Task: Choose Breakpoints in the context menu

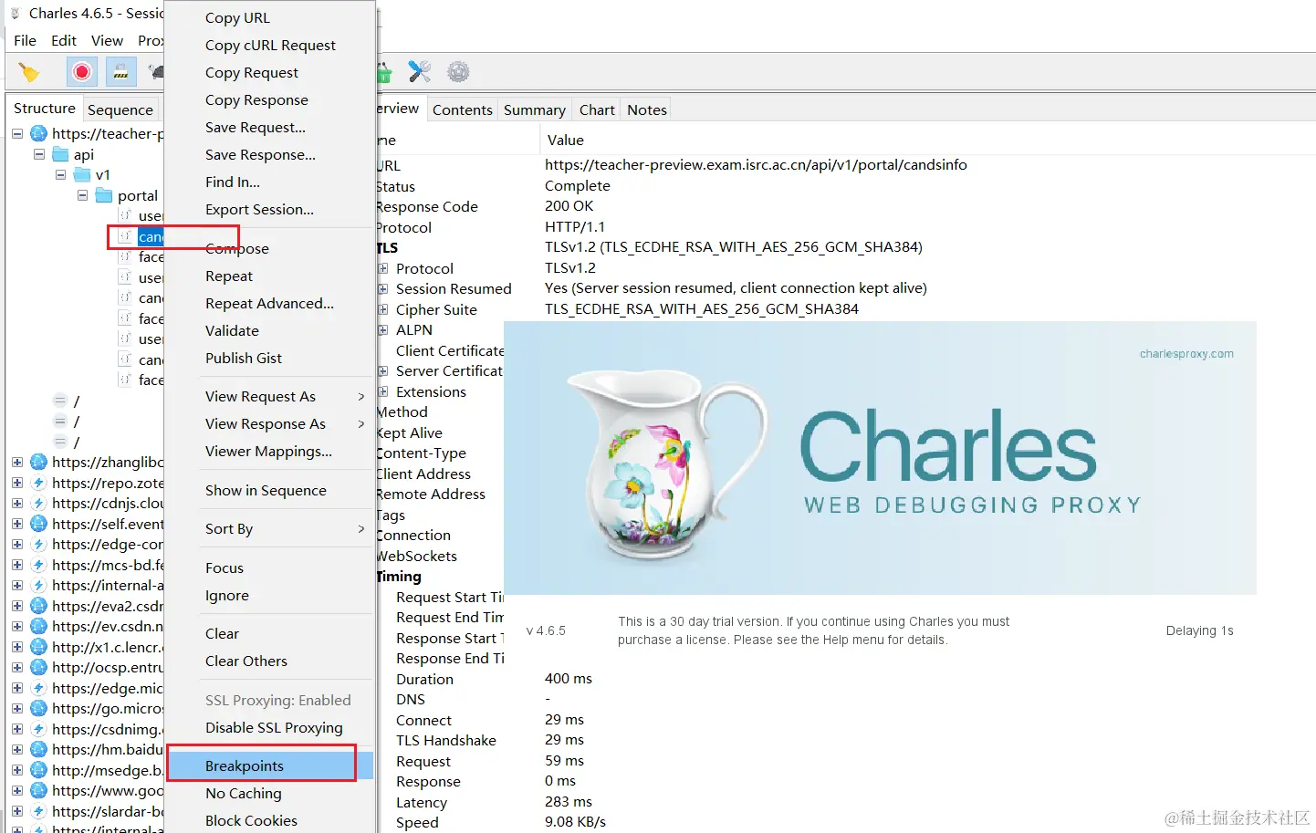Action: (270, 765)
